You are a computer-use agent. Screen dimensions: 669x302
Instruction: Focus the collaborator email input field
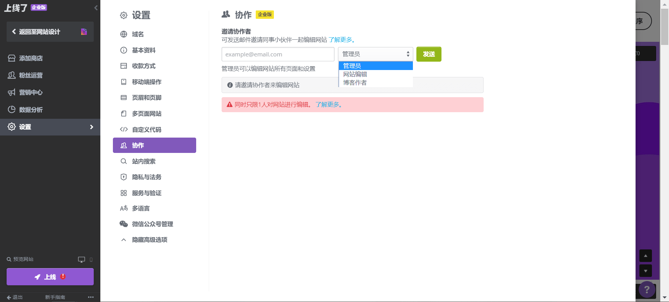click(x=278, y=54)
